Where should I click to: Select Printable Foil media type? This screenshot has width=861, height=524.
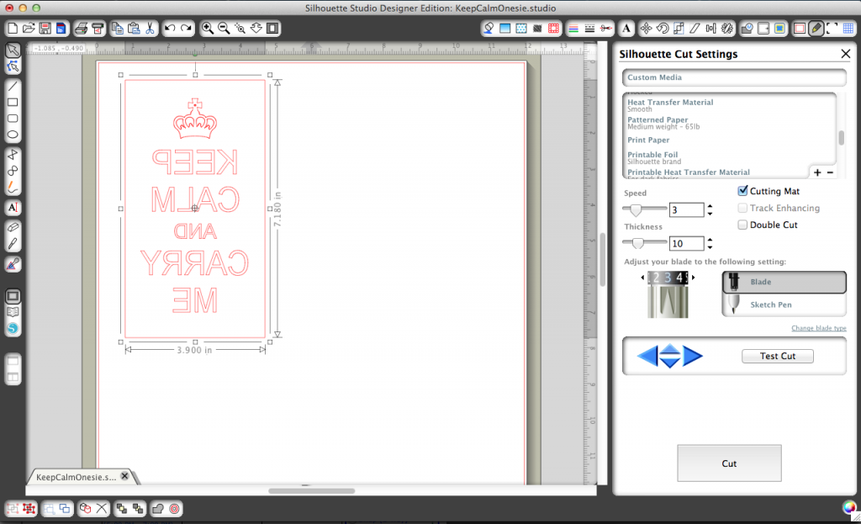[654, 157]
